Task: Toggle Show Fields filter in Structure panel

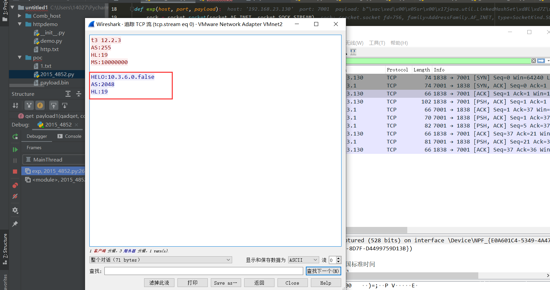Action: coord(40,105)
